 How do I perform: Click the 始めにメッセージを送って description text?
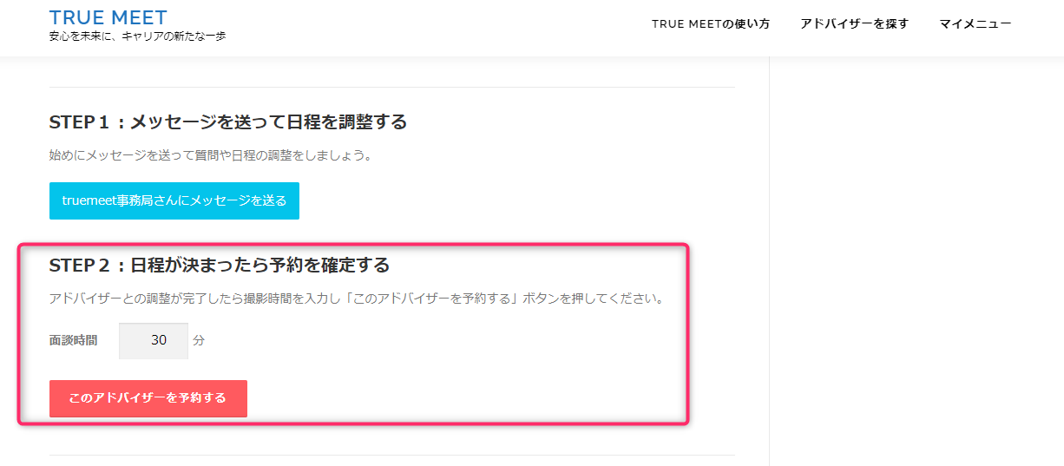(211, 156)
